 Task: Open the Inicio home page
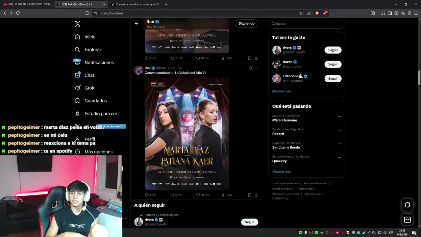click(x=85, y=37)
